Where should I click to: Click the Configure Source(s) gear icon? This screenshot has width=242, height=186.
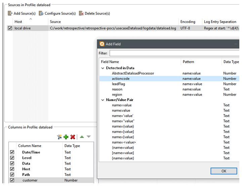[x=41, y=13]
